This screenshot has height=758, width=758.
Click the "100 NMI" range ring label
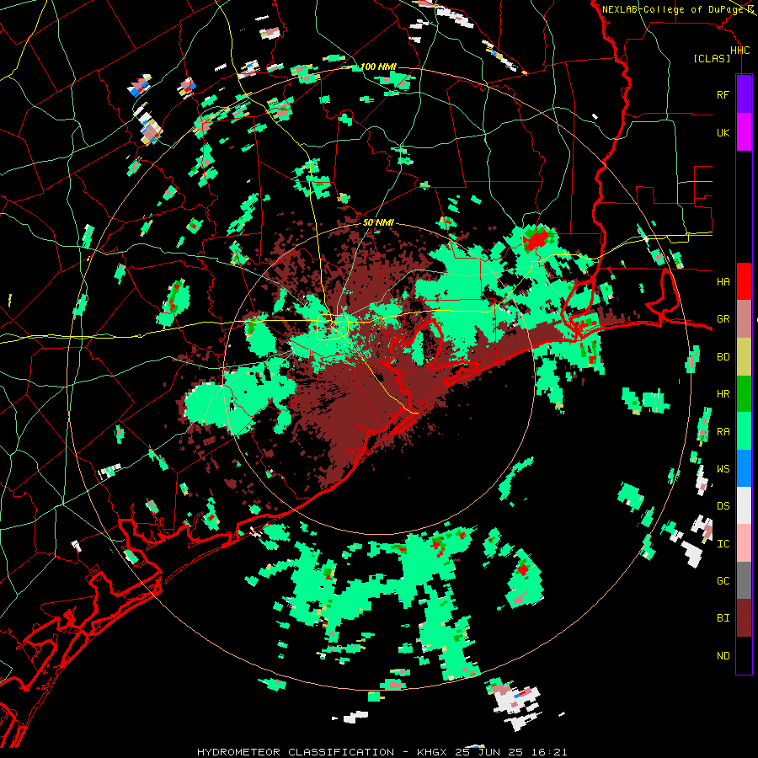pyautogui.click(x=378, y=67)
